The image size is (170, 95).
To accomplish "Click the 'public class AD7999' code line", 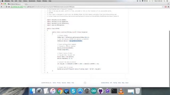I will (53, 28).
